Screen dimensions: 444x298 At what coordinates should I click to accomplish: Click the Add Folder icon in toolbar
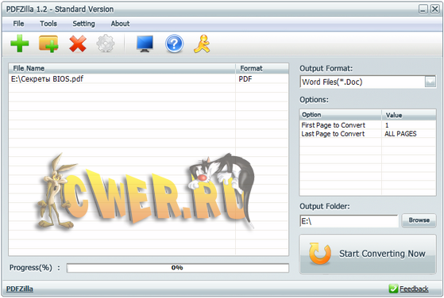(48, 44)
